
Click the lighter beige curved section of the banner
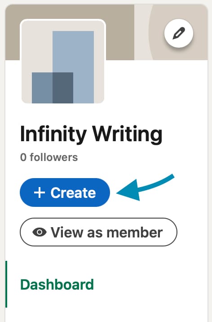[x=141, y=32]
